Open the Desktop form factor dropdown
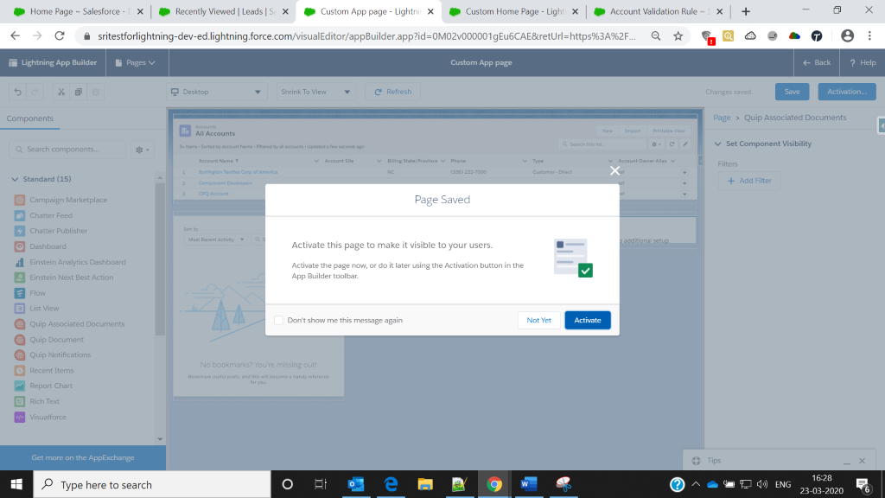 (217, 92)
